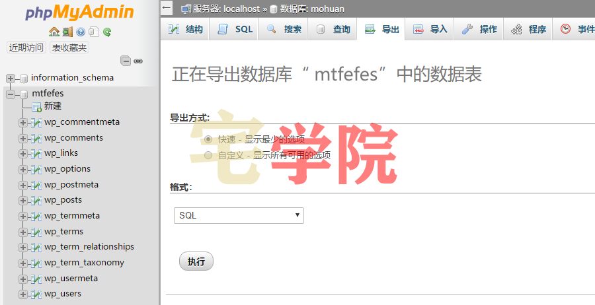Click the information_schema database icon
The image size is (595, 305).
24,79
